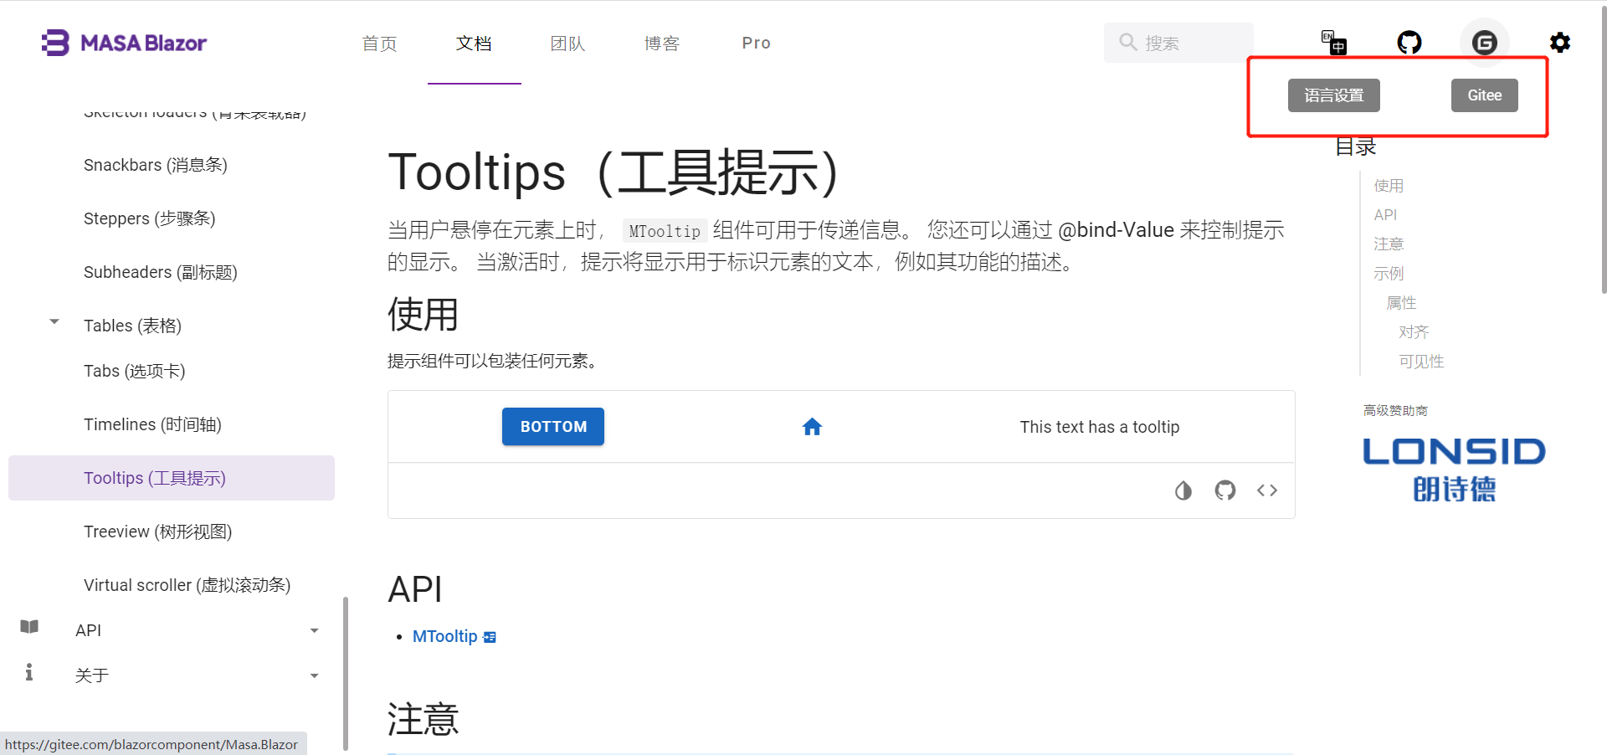Expand the API sidebar dropdown arrow
This screenshot has height=755, width=1607.
coord(315,631)
